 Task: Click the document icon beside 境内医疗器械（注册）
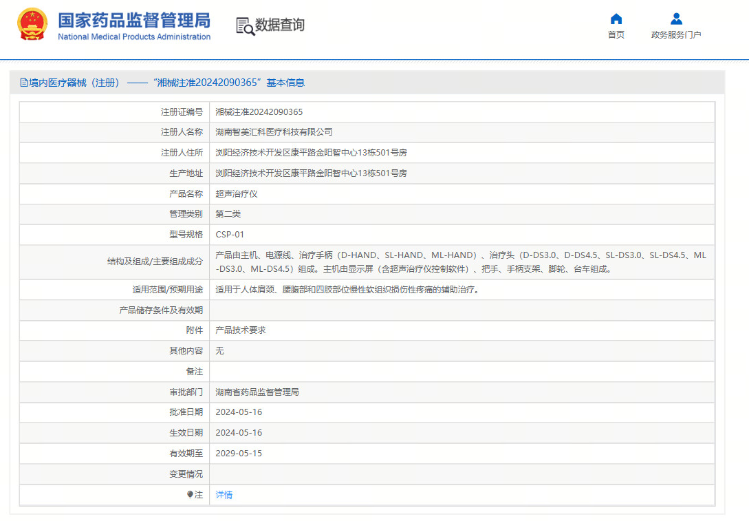(23, 82)
